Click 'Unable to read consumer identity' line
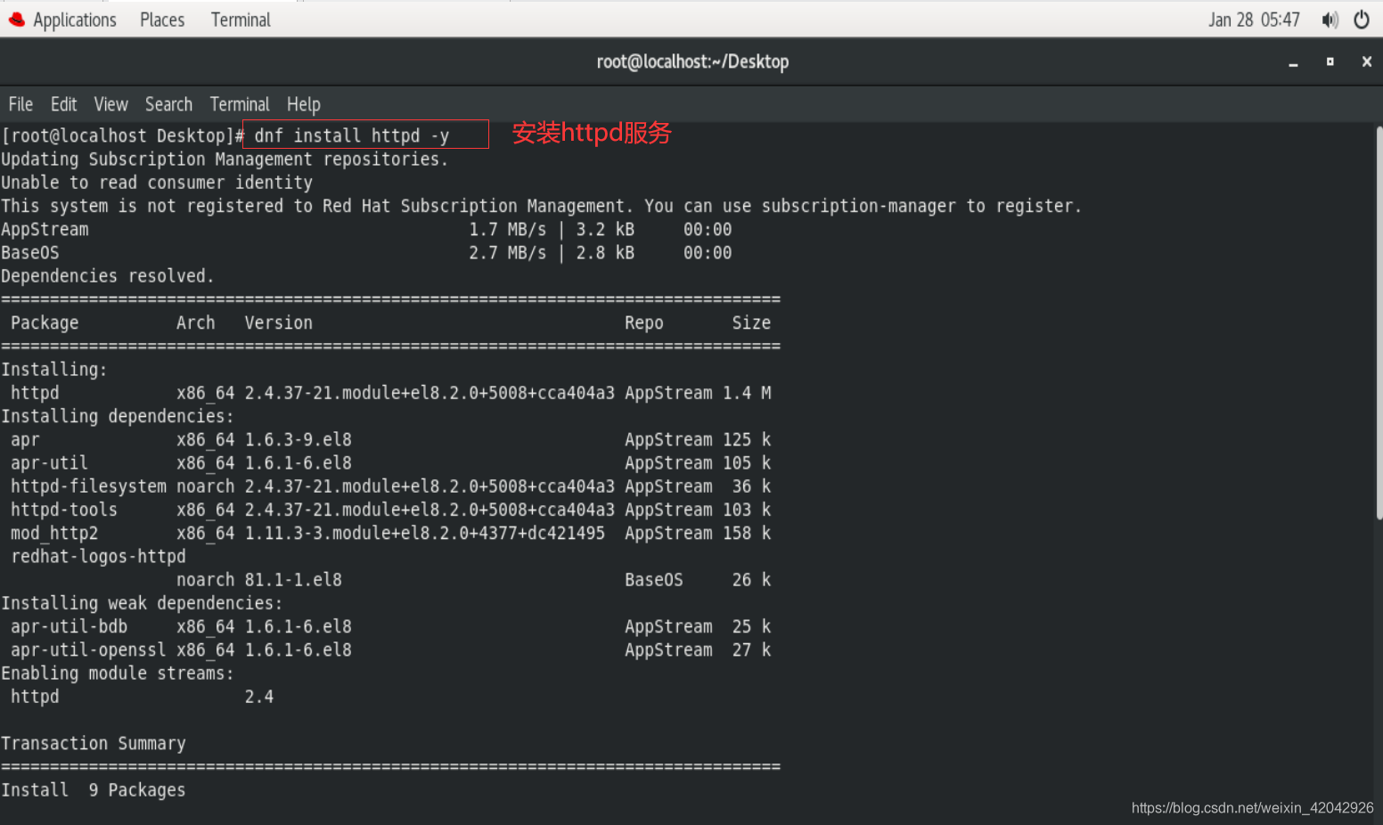 [x=157, y=183]
